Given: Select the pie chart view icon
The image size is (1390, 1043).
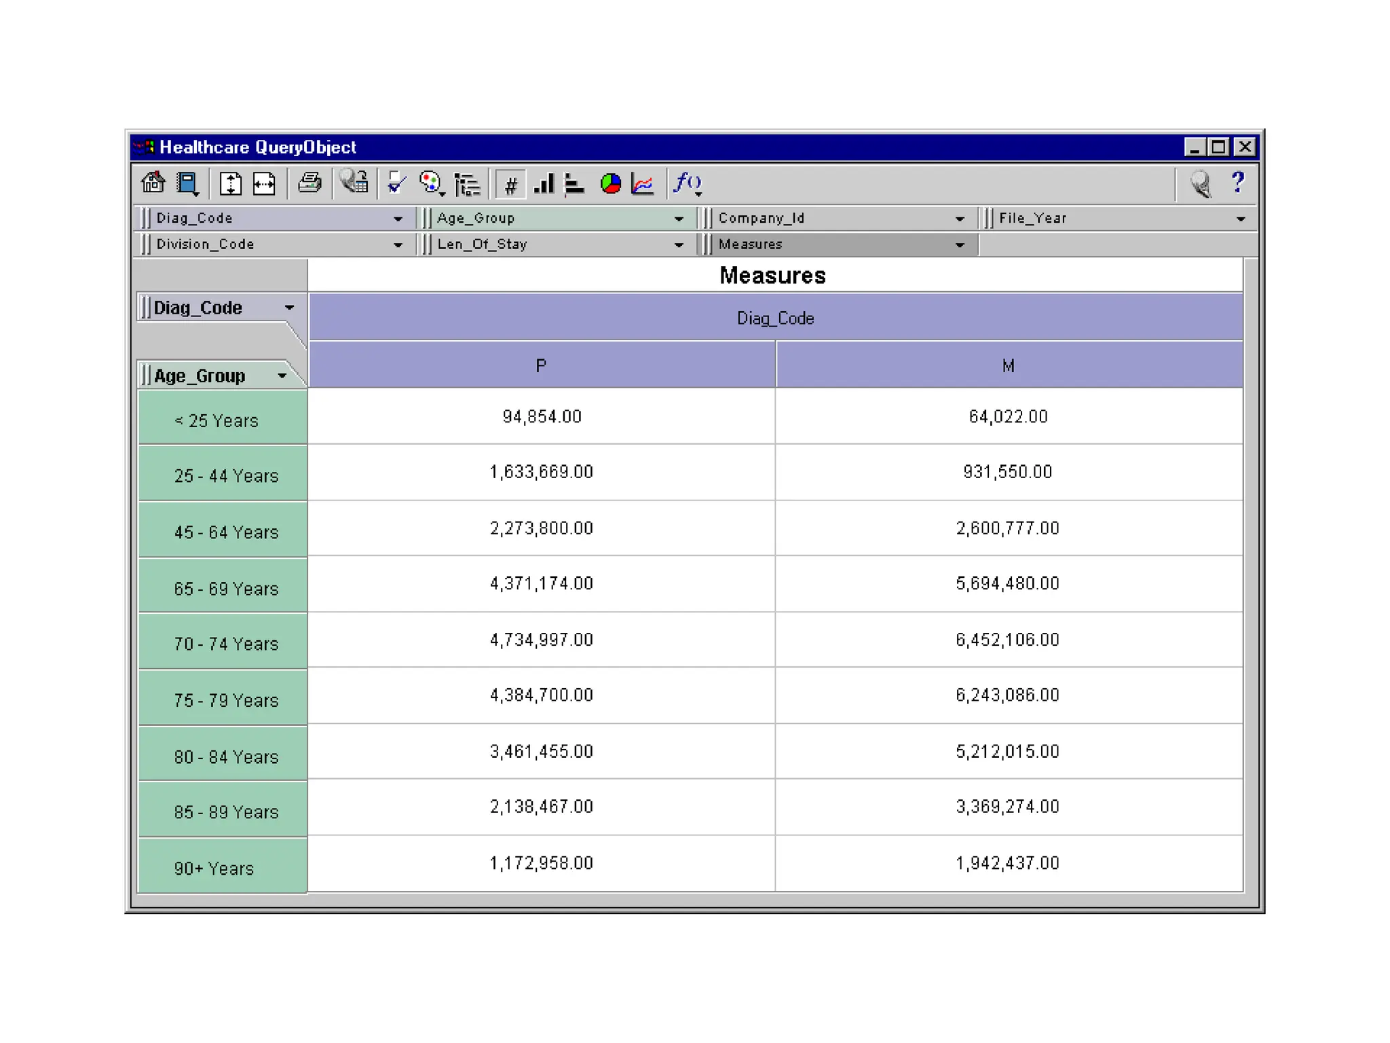Looking at the screenshot, I should pyautogui.click(x=610, y=183).
